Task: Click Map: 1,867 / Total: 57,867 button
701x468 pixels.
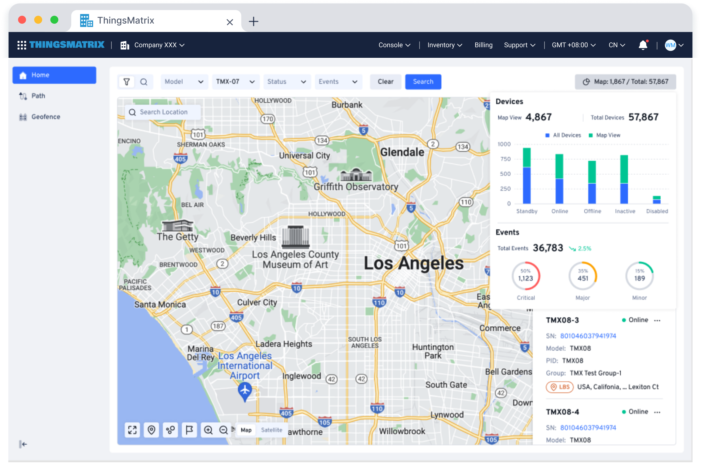Action: pyautogui.click(x=625, y=82)
